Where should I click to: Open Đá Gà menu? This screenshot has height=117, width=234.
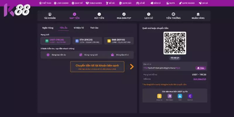tap(203, 3)
